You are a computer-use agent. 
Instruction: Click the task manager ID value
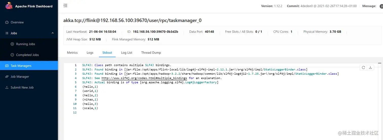pyautogui.click(x=156, y=32)
